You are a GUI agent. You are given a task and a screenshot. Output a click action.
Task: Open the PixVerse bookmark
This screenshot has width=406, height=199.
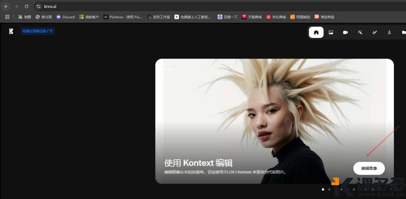(123, 17)
